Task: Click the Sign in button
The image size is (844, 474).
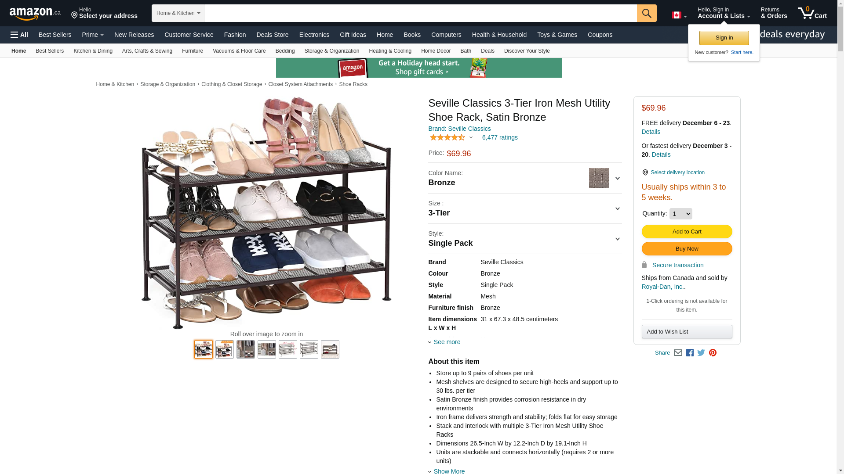Action: click(x=724, y=38)
